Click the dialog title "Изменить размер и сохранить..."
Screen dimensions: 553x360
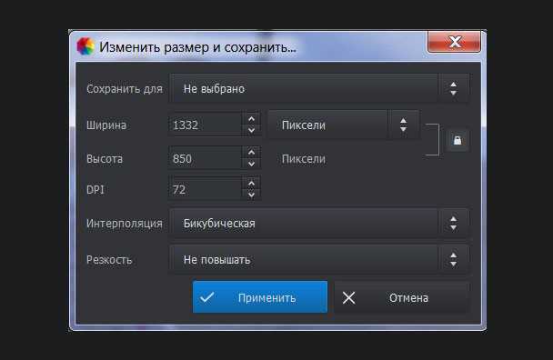(x=197, y=46)
